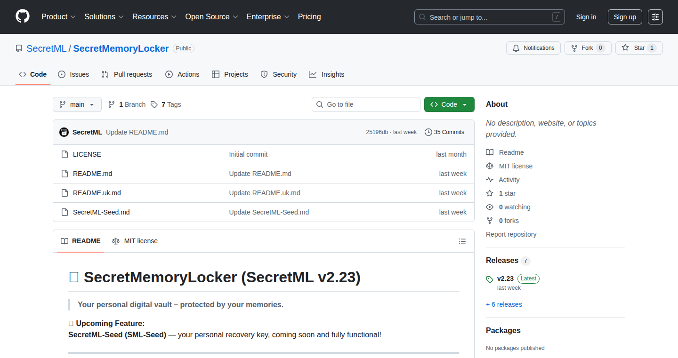Click the tag icon next to v2.23

coord(490,279)
